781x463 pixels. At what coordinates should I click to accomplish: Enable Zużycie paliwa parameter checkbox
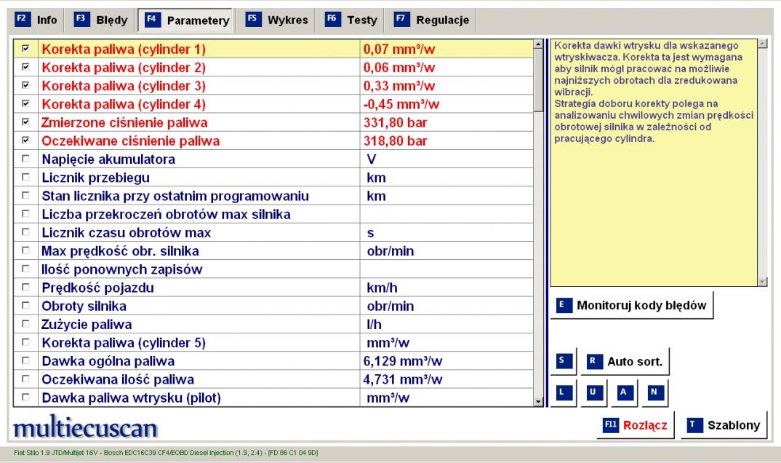25,324
